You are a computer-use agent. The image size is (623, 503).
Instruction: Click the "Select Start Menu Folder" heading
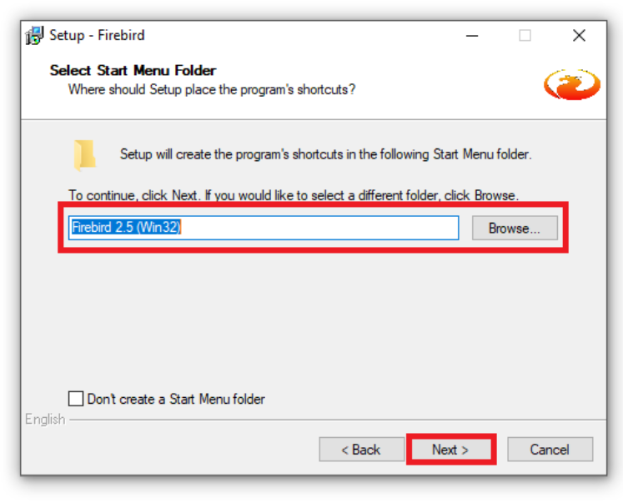(x=133, y=70)
